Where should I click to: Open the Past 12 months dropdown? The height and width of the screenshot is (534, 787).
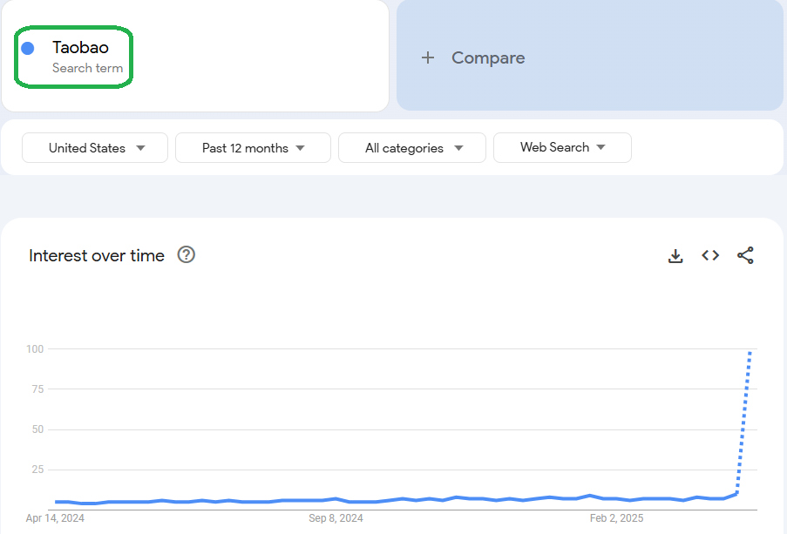pos(253,147)
